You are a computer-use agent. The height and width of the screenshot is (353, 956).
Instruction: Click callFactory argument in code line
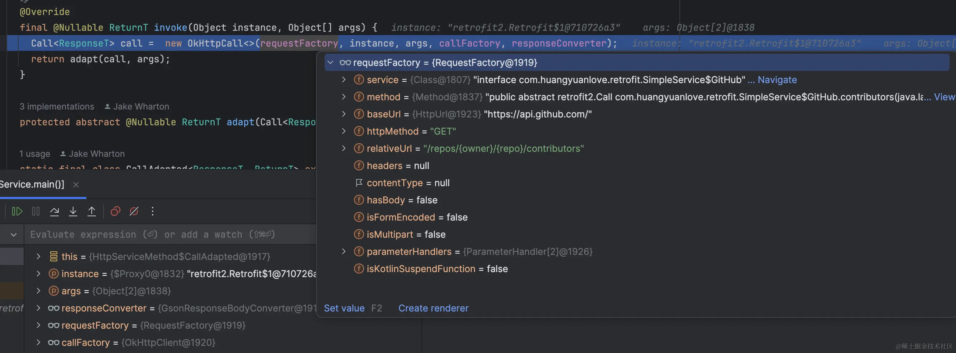click(469, 43)
